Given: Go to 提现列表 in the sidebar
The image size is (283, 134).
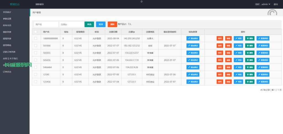Looking at the screenshot, I should 7,39.
